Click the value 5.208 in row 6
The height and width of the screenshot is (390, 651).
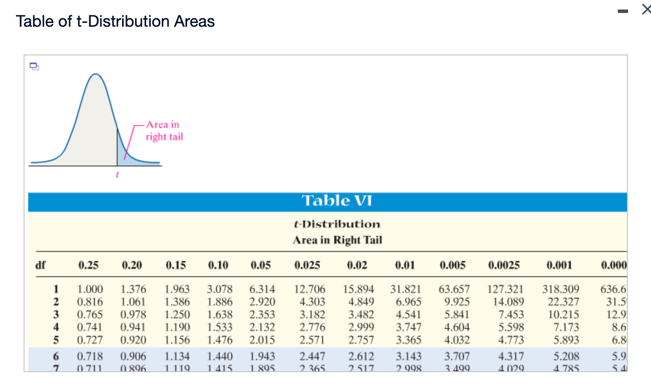click(x=566, y=356)
